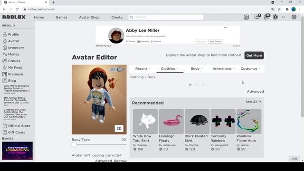The image size is (304, 171).
Task: Bookmark this page with star icon
Action: click(279, 9)
